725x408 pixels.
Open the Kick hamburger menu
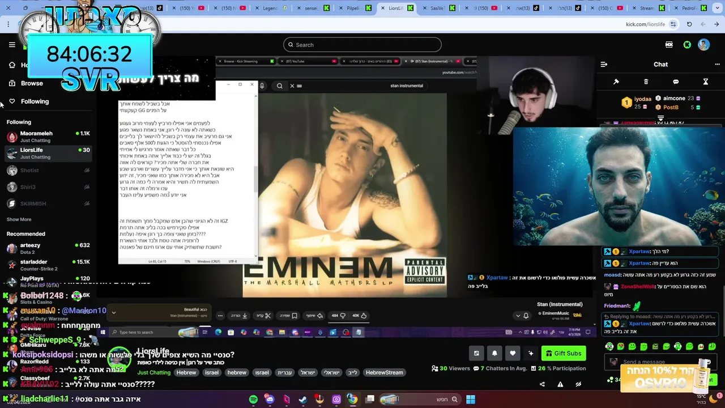pyautogui.click(x=12, y=45)
